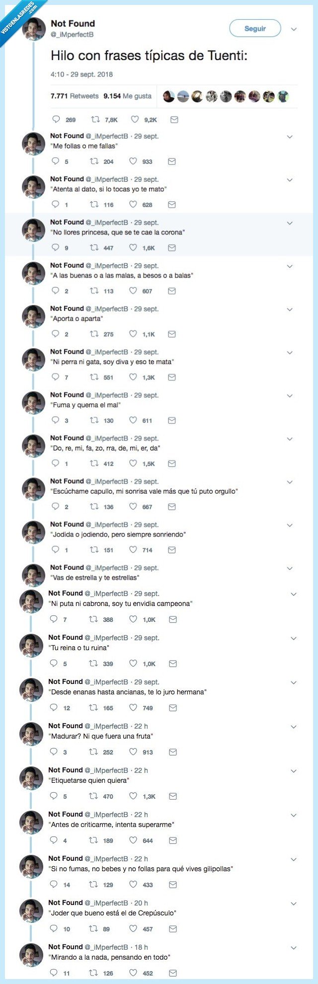318x984 pixels.
Task: Reply to the "Me follas o me fallas" tweet
Action: [x=56, y=161]
